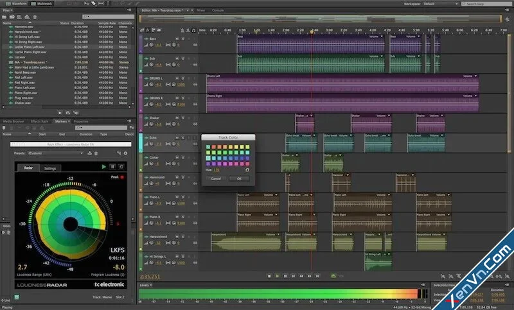This screenshot has width=514, height=310.
Task: Click Import File icon in Files panel
Action: coord(12,17)
